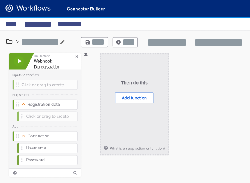250x183 pixels.
Task: Click the Add function button
Action: 134,98
